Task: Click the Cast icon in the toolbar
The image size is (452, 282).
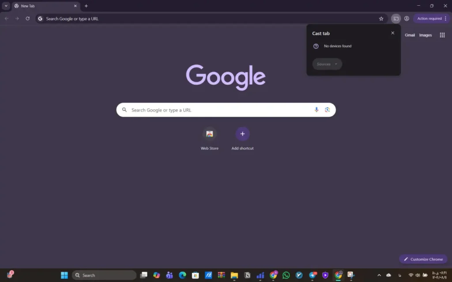Action: tap(396, 19)
